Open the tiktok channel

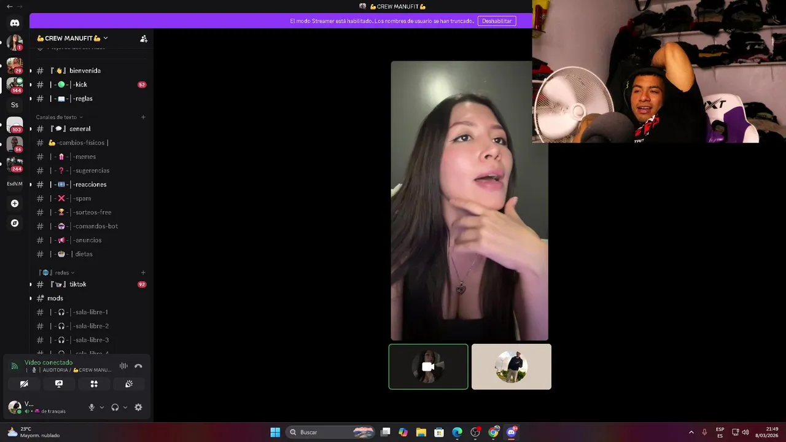(91, 284)
